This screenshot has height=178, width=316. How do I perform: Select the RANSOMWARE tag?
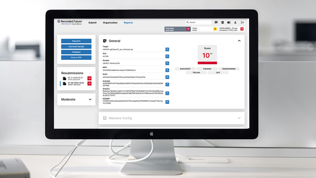point(228,68)
